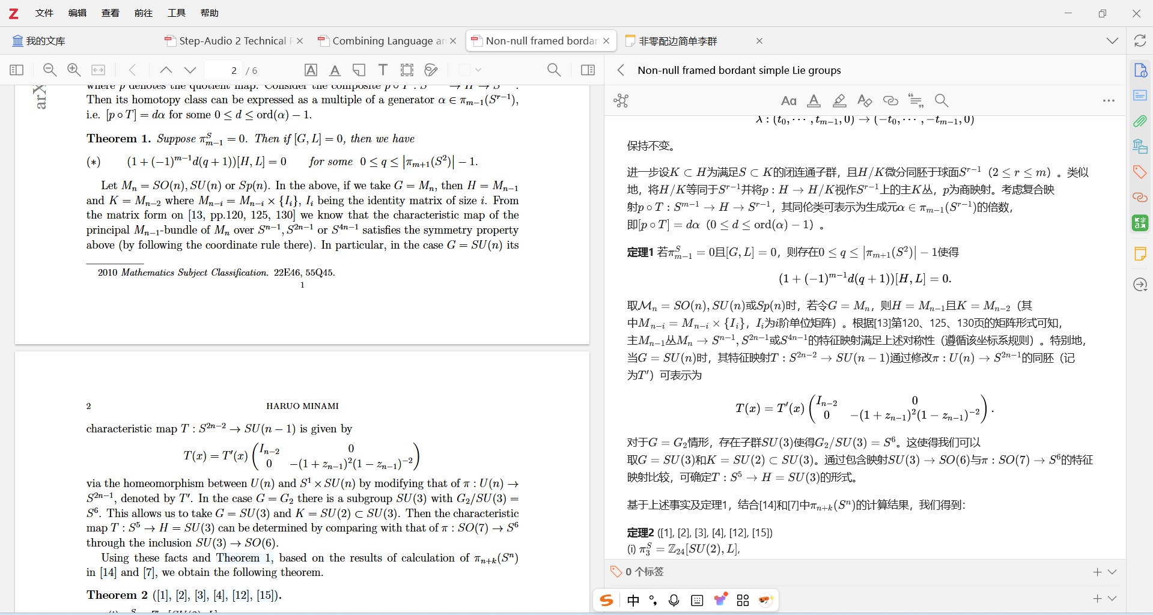The height and width of the screenshot is (615, 1153).
Task: Open the annotation color picker swatch
Action: 464,70
